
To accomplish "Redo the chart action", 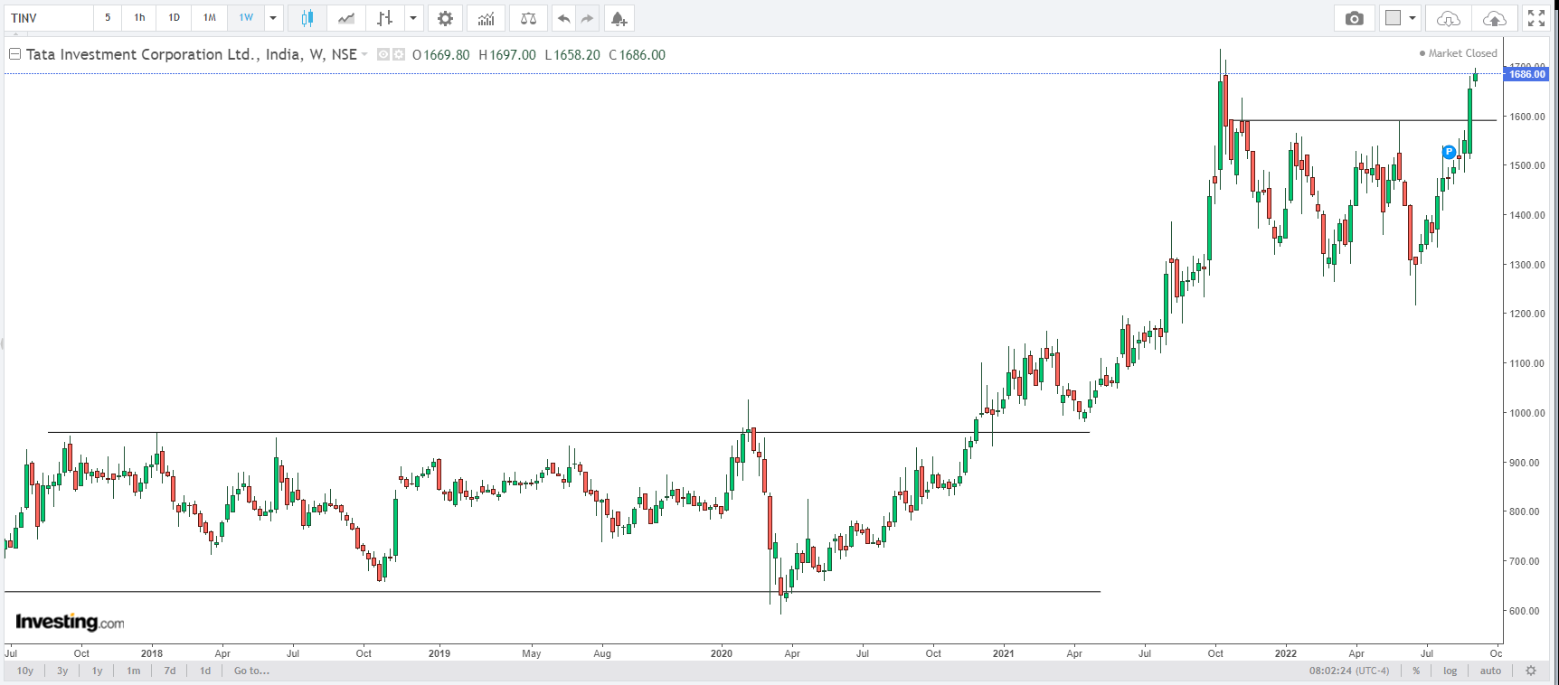I will [587, 18].
